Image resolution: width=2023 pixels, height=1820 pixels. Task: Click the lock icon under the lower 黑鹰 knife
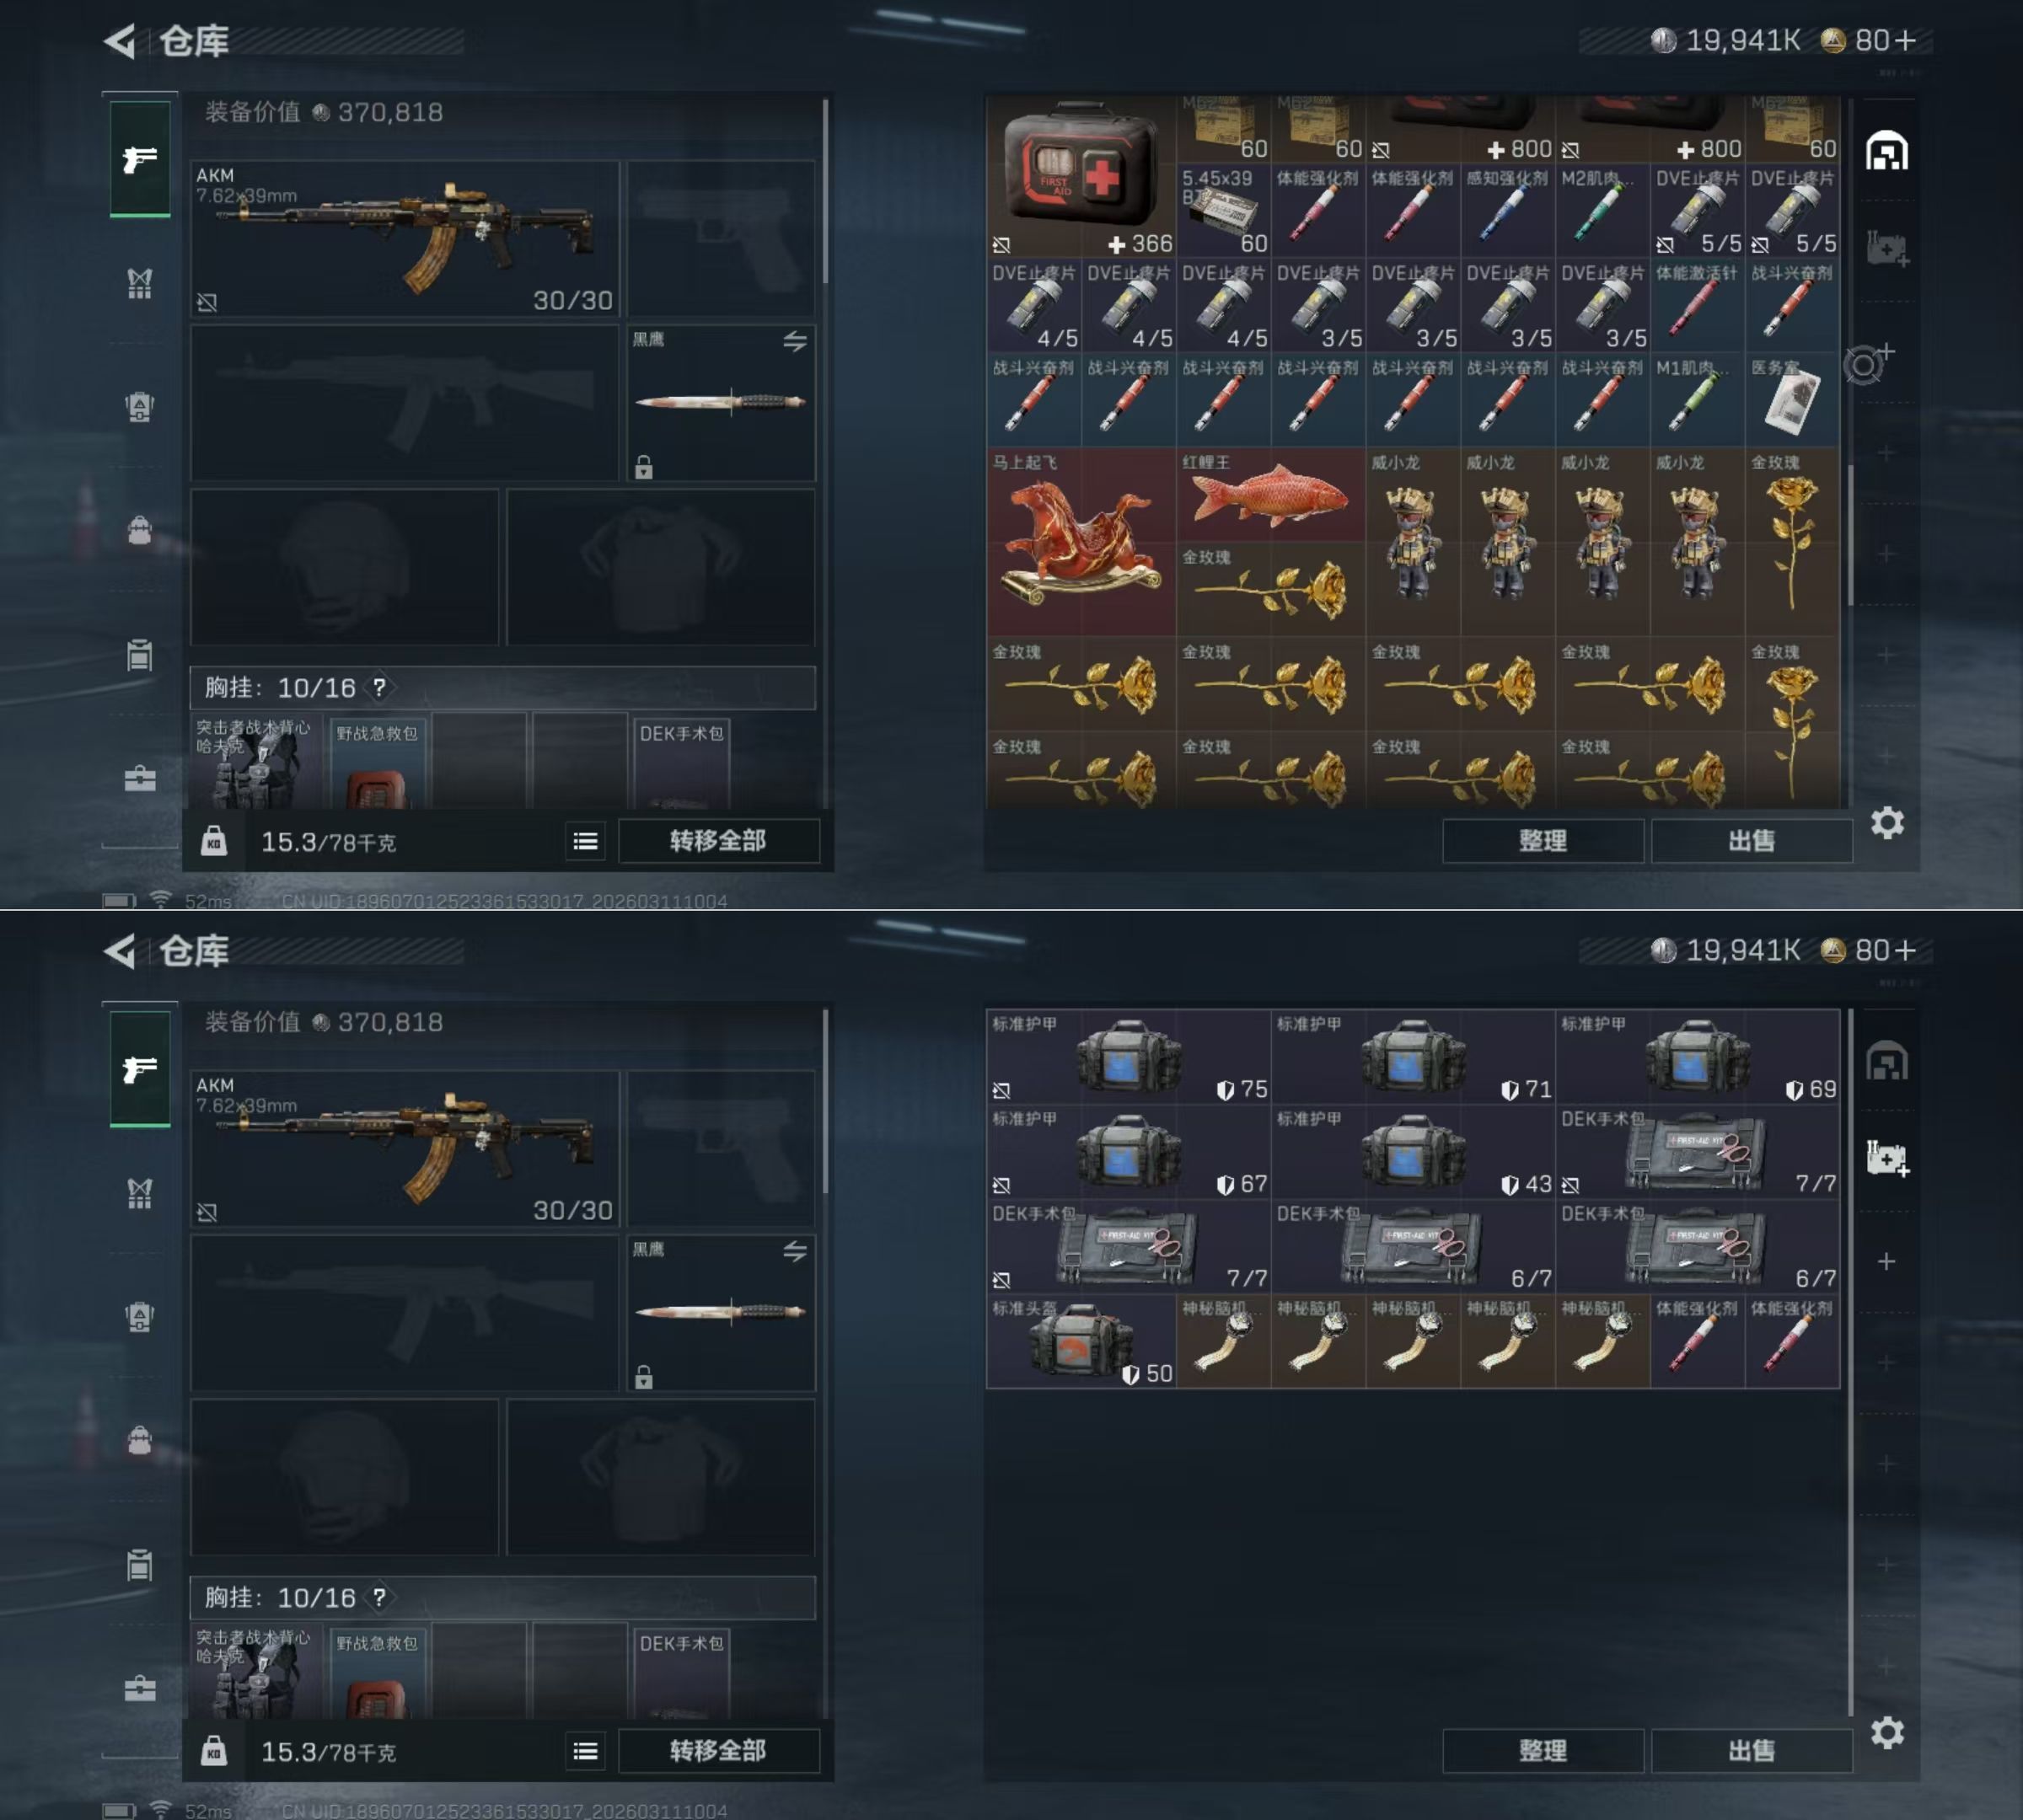point(643,1378)
